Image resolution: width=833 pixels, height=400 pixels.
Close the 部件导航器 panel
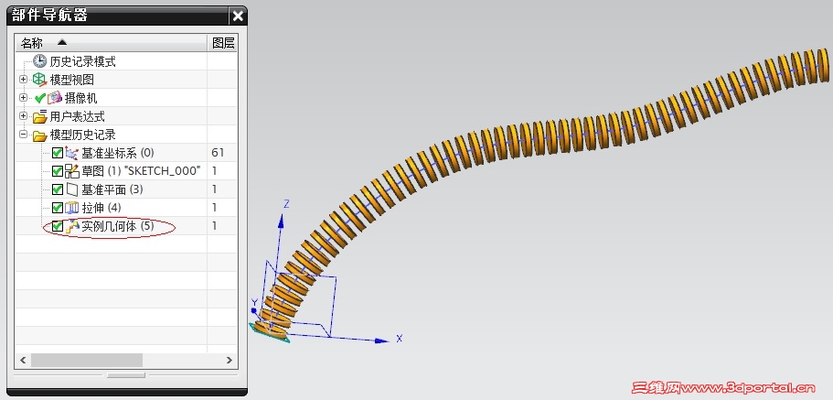238,16
